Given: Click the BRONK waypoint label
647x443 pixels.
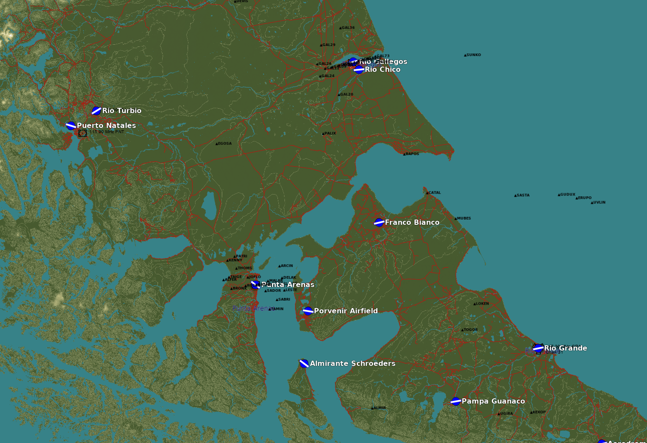Looking at the screenshot, I should point(240,288).
